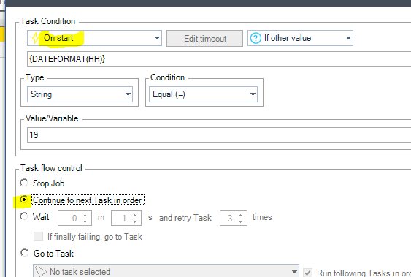Click the Edit timeout button
Image resolution: width=411 pixels, height=277 pixels.
click(x=204, y=39)
